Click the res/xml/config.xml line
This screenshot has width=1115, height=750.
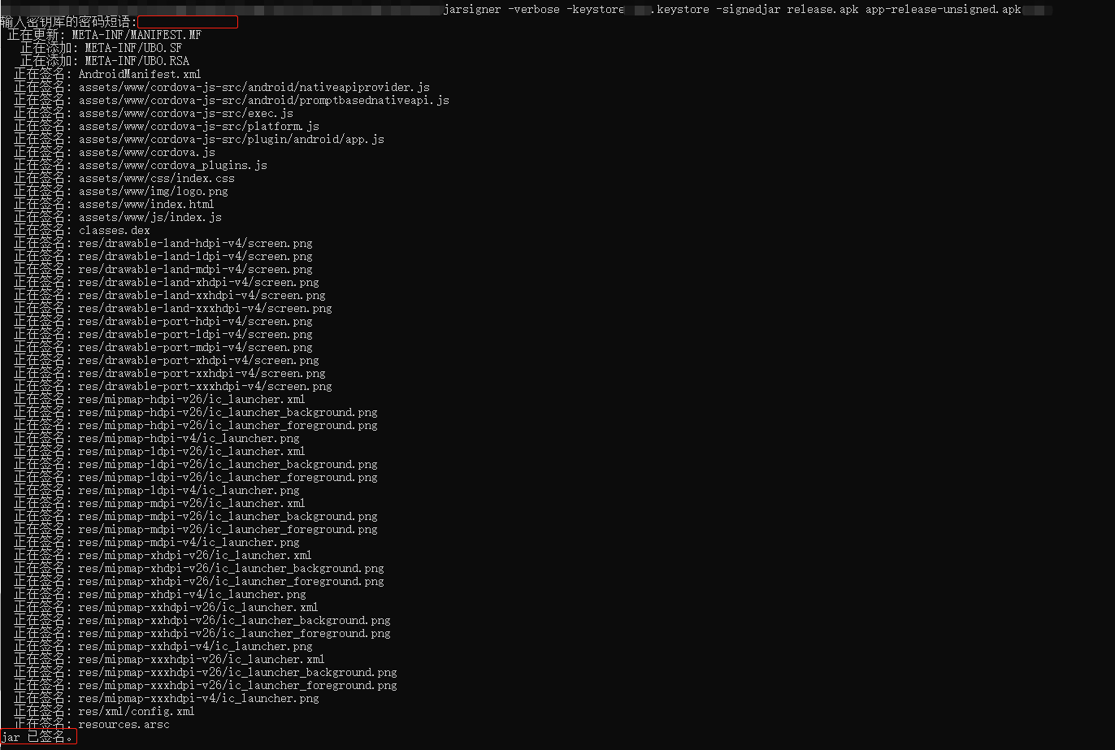(104, 711)
